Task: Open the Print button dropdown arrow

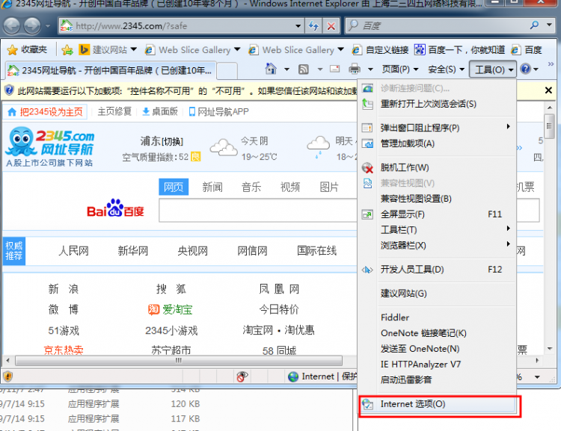Action: click(x=370, y=69)
